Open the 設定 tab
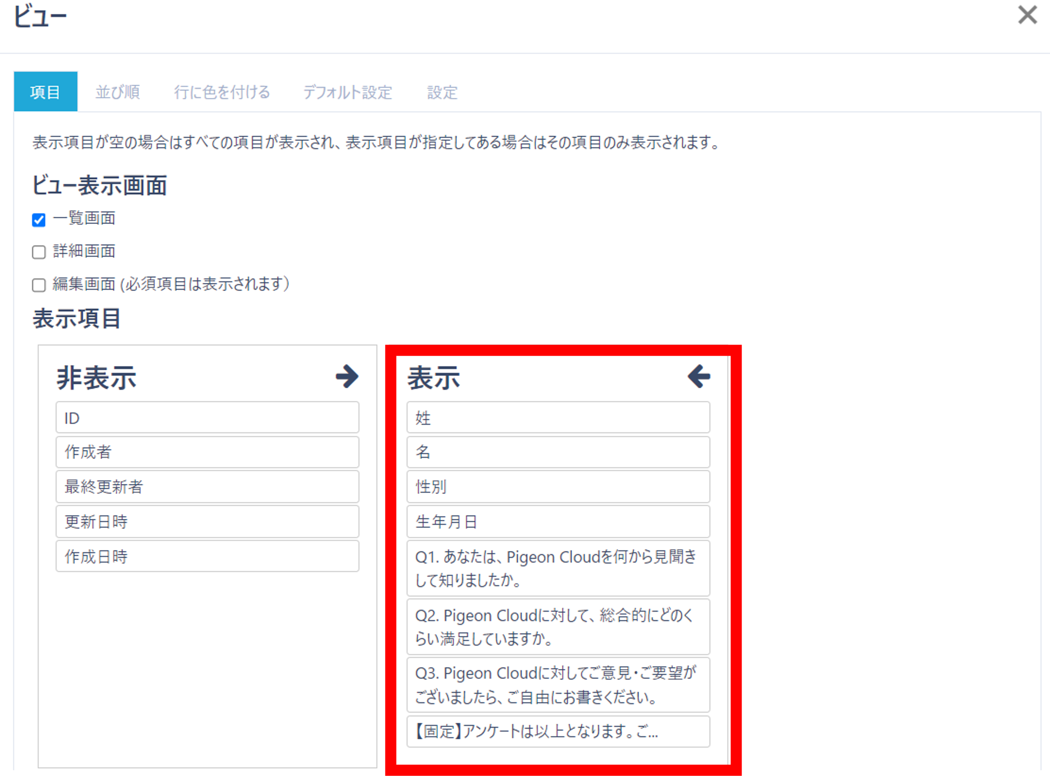This screenshot has height=776, width=1050. (x=441, y=92)
